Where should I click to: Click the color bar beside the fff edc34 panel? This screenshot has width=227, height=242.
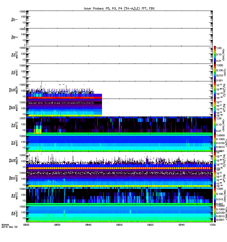point(215,161)
